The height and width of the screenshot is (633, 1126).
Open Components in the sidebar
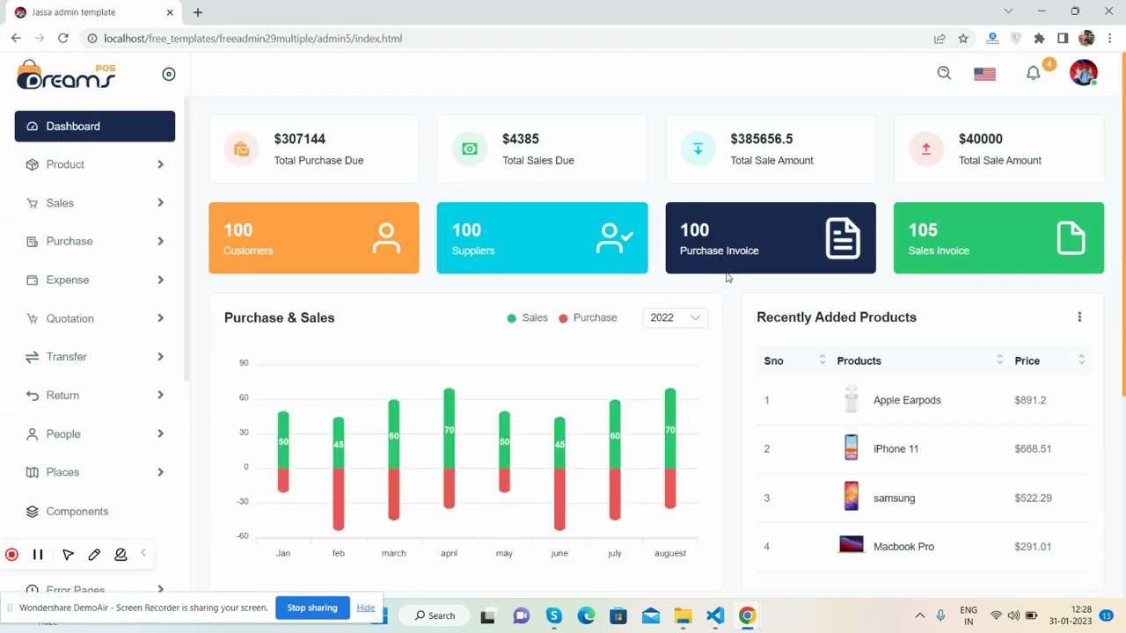[x=95, y=511]
